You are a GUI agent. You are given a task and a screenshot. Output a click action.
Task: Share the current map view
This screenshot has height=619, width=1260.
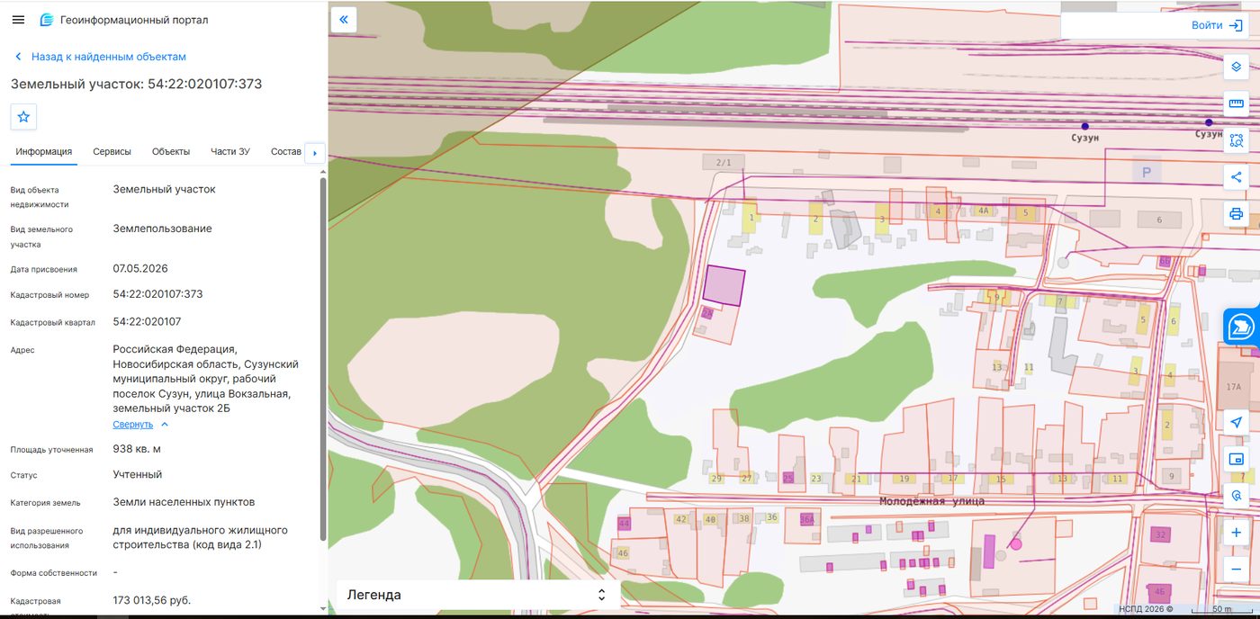[x=1237, y=177]
